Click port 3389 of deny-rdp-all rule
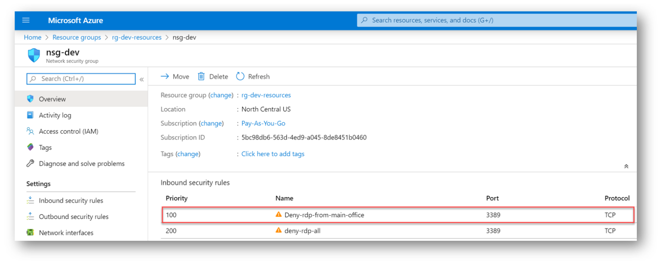The height and width of the screenshot is (261, 660). (x=493, y=231)
